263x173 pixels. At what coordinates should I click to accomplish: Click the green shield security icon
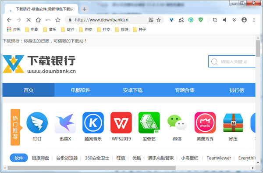coord(201,20)
